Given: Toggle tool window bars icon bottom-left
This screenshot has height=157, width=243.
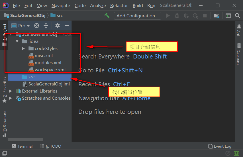Looking at the screenshot, I should click(x=5, y=153).
